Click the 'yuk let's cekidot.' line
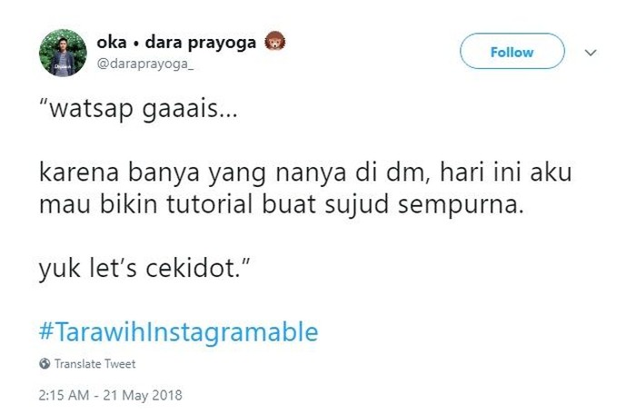 tap(144, 269)
